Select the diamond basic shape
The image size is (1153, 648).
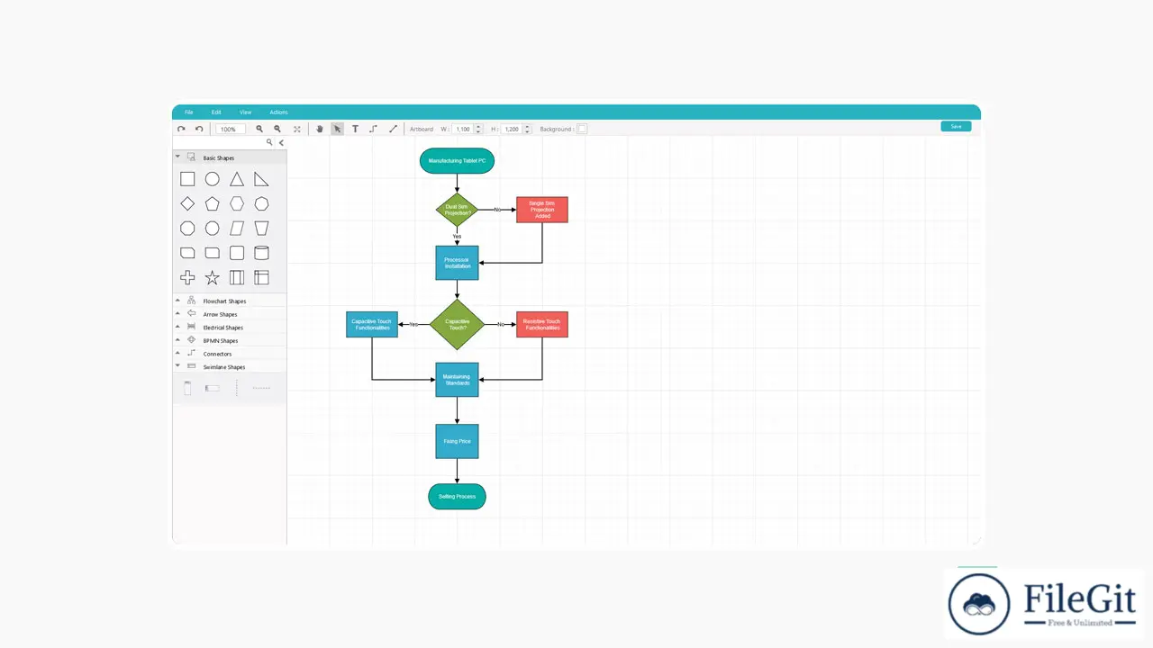point(187,204)
